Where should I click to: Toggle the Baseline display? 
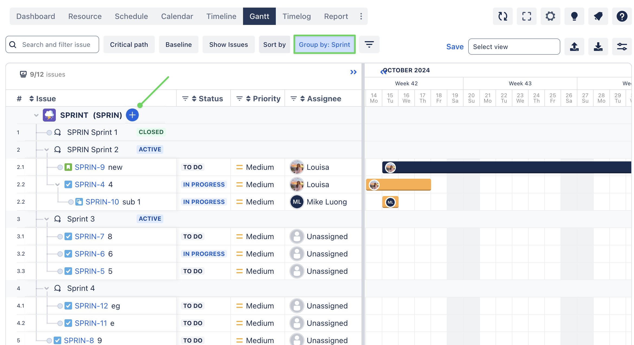(x=179, y=44)
